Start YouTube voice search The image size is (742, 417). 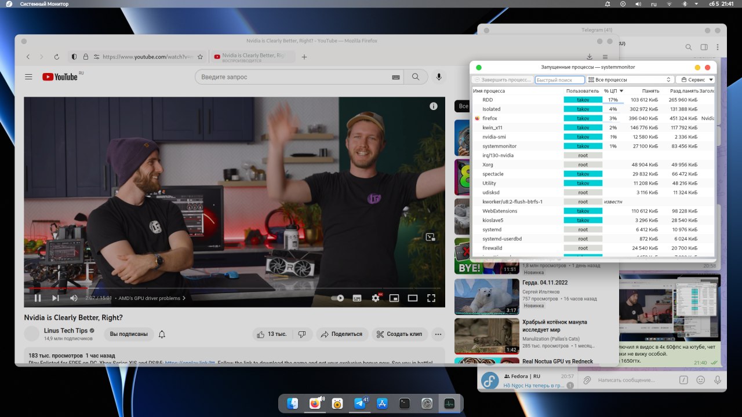(x=439, y=77)
